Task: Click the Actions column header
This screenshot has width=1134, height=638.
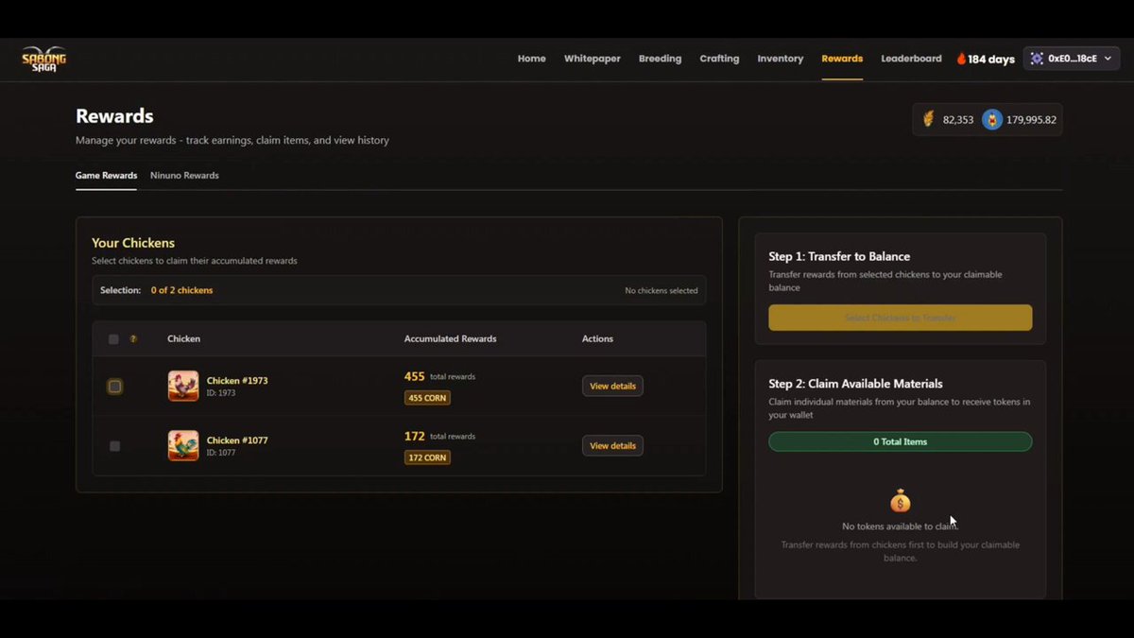Action: coord(597,338)
